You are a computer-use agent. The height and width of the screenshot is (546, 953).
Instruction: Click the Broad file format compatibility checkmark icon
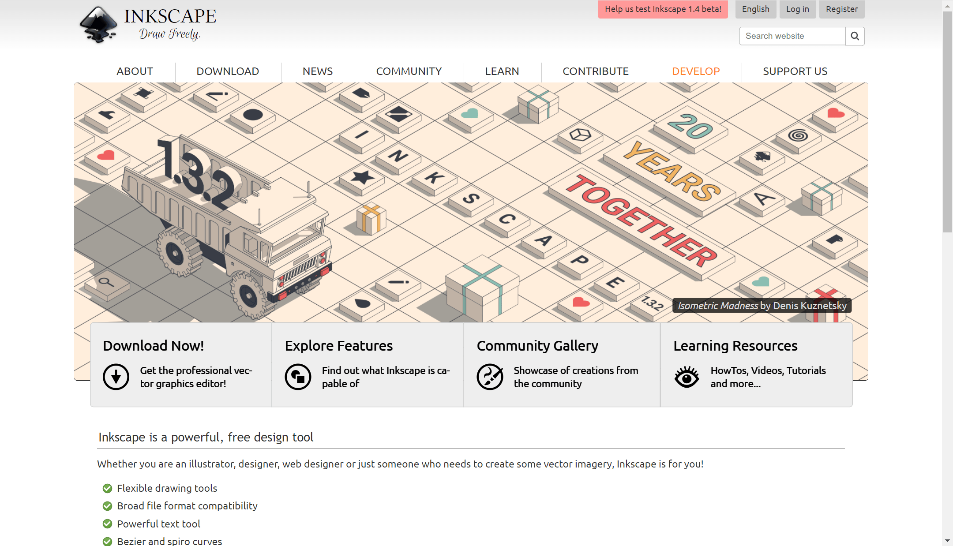[107, 505]
